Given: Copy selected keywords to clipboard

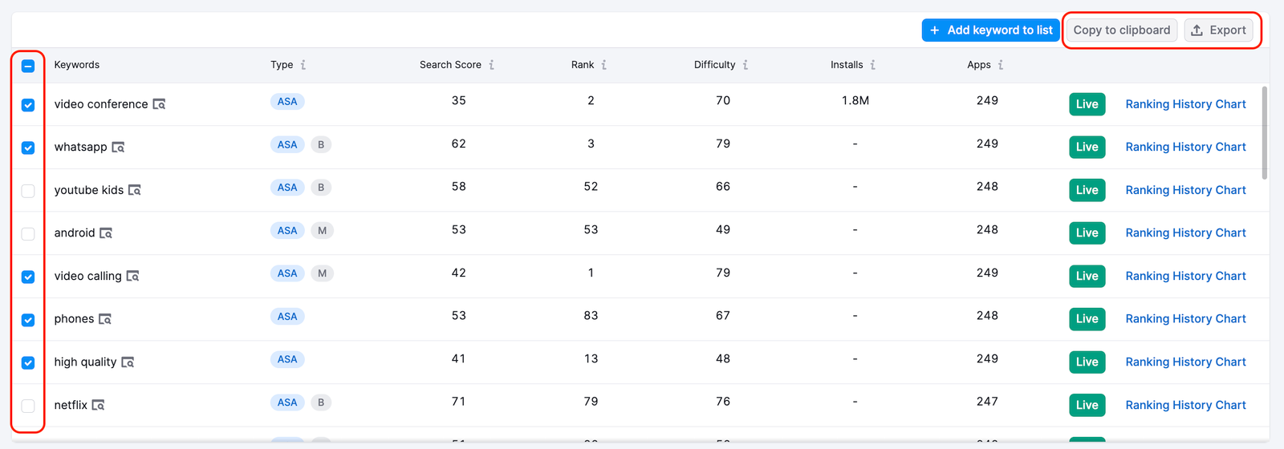Looking at the screenshot, I should point(1121,30).
